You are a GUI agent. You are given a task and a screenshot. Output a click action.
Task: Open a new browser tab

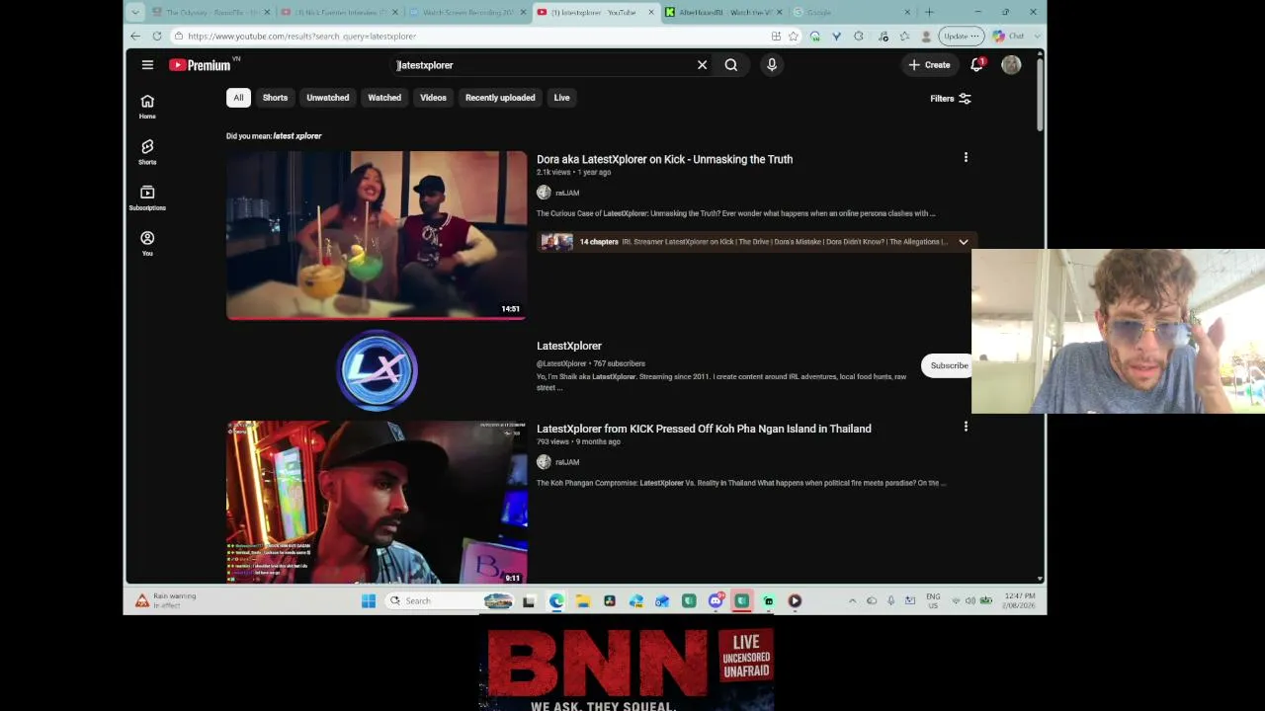(x=929, y=12)
